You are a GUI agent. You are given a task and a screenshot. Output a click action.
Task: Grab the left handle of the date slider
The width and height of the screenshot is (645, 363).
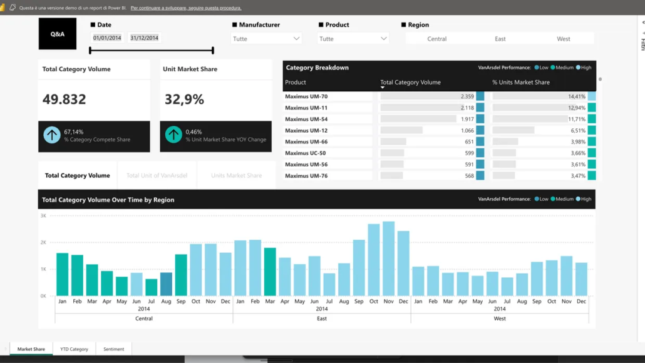(x=90, y=50)
